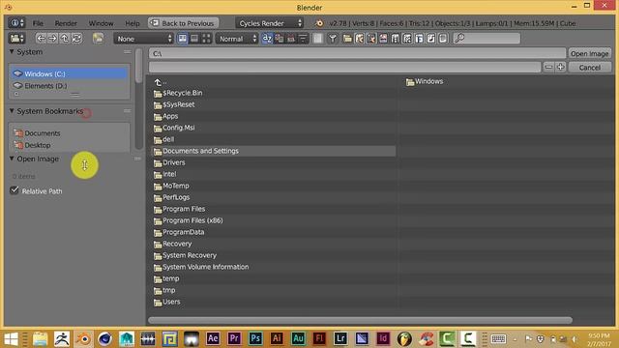Open Lightroom from the taskbar
This screenshot has height=348, width=619.
tap(340, 338)
